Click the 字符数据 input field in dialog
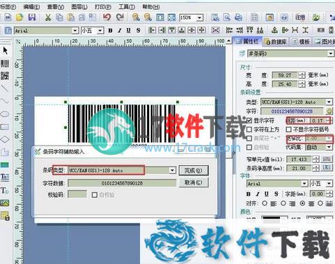 click(122, 183)
